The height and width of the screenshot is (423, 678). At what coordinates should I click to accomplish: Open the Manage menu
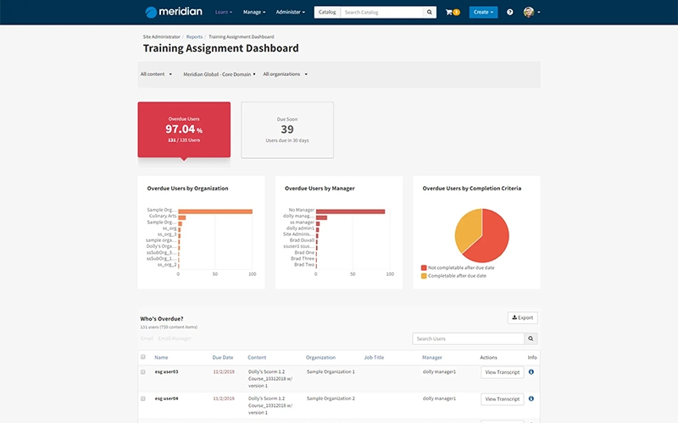(253, 13)
